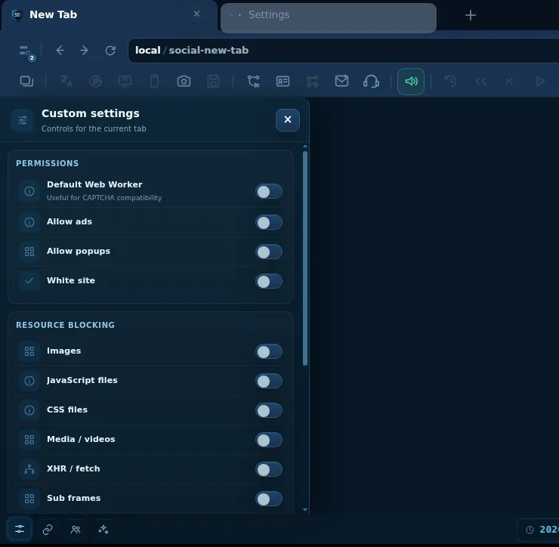559x547 pixels.
Task: Click the nodes grid toolbar icon
Action: coord(312,82)
